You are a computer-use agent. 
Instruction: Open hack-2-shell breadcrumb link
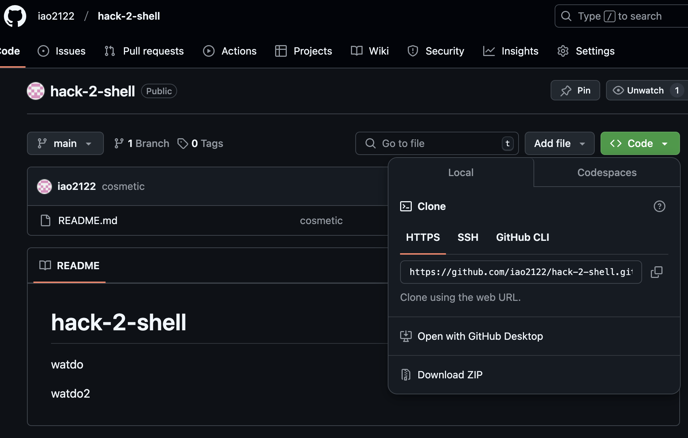click(x=129, y=16)
